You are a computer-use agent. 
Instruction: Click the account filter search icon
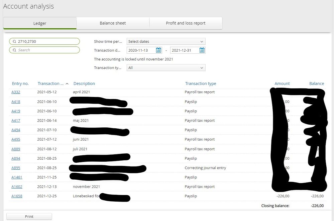pyautogui.click(x=14, y=42)
